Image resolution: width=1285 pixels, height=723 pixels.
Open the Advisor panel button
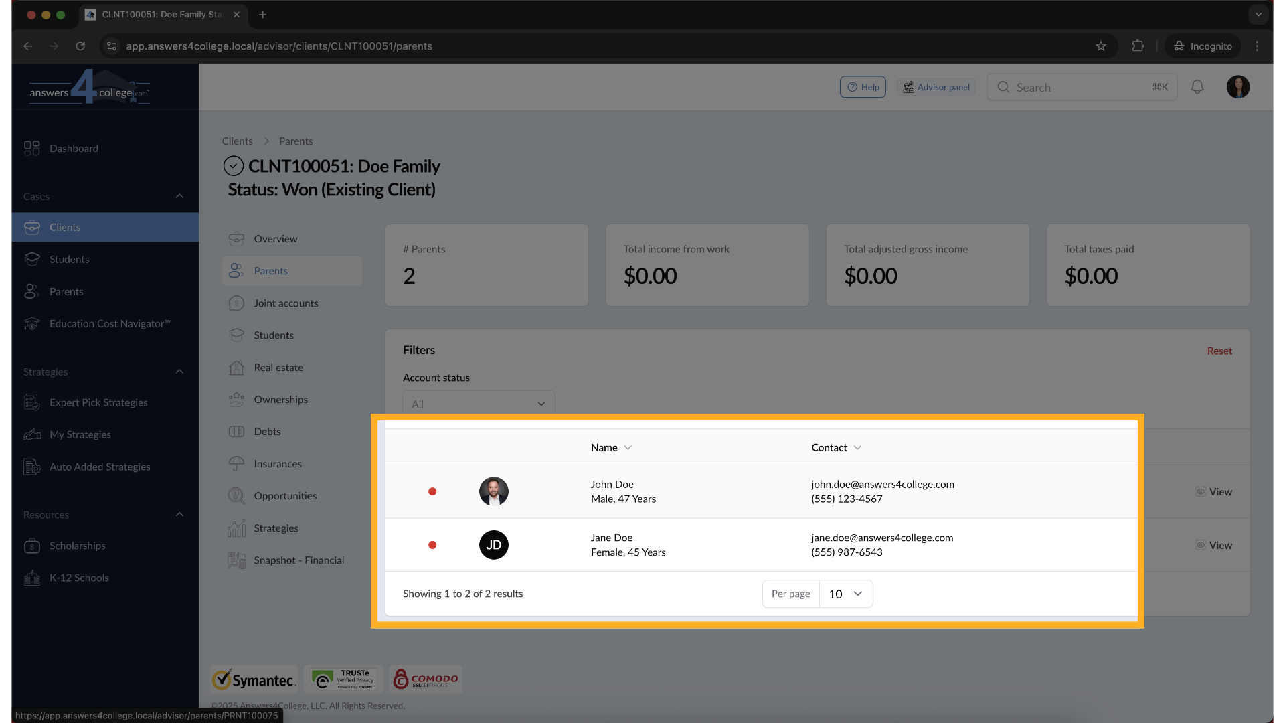tap(936, 87)
